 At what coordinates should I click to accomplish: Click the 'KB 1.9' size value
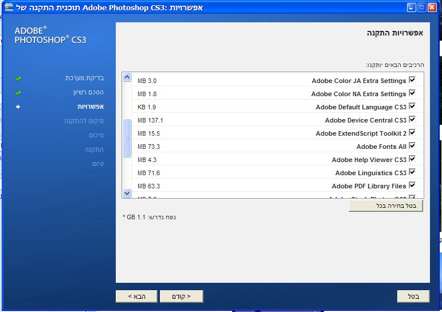coord(147,107)
